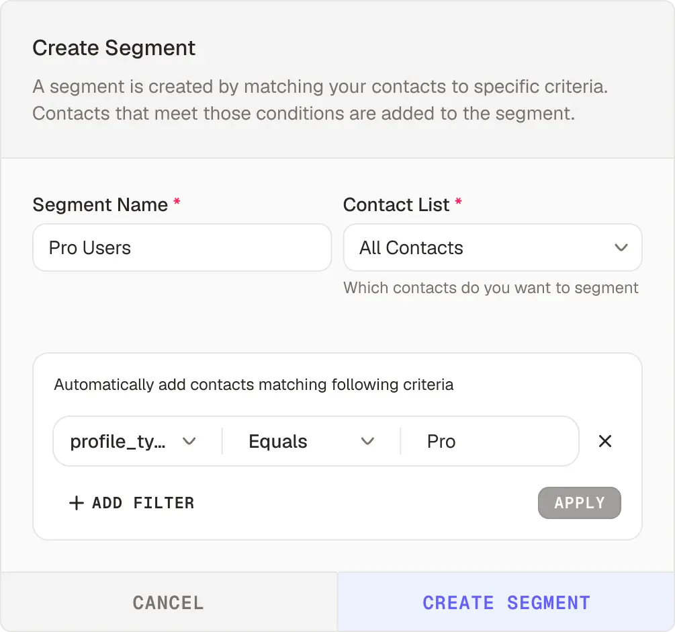Remove the profile_type filter row with X

point(605,441)
